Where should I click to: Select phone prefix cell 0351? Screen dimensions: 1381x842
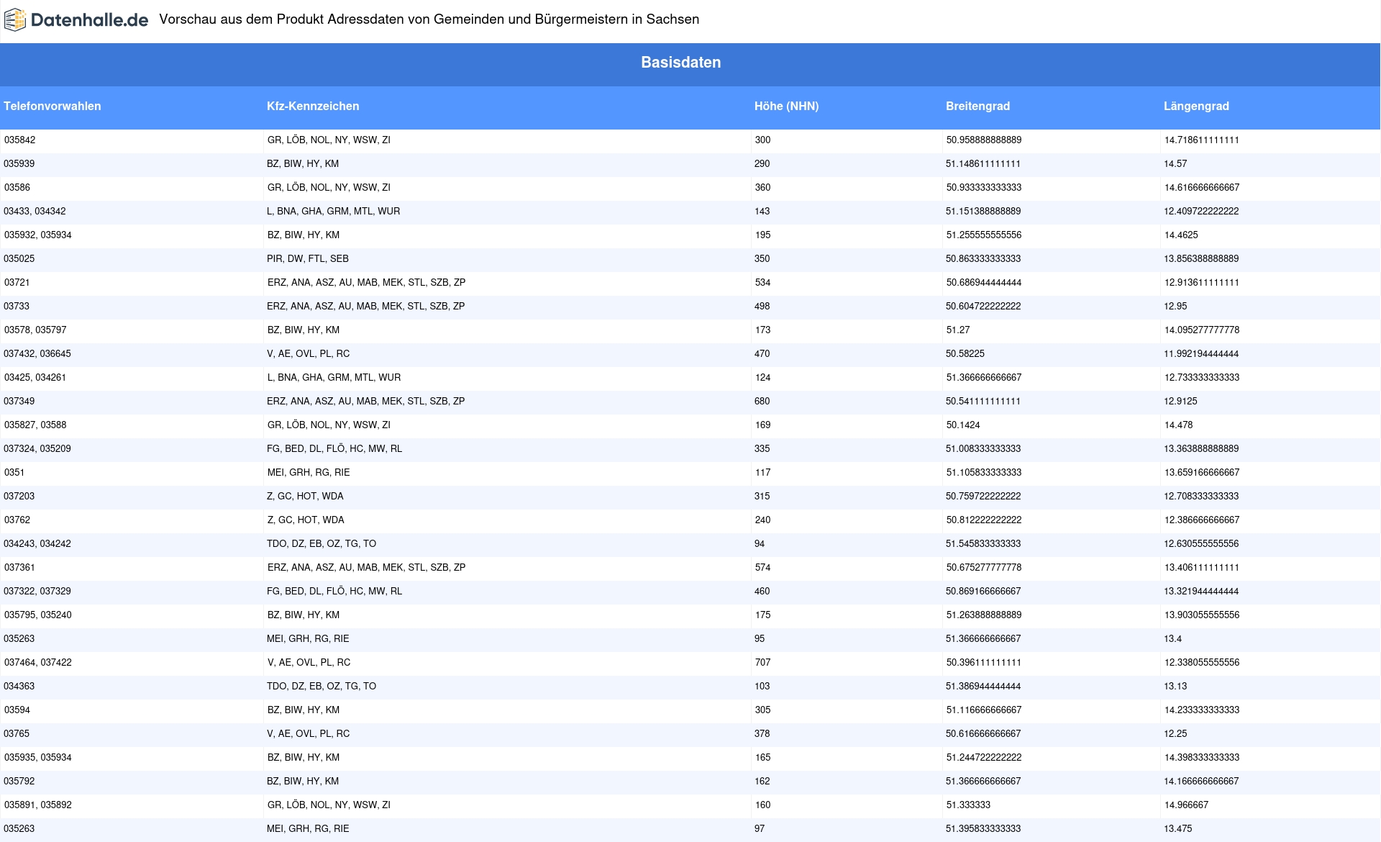[14, 473]
